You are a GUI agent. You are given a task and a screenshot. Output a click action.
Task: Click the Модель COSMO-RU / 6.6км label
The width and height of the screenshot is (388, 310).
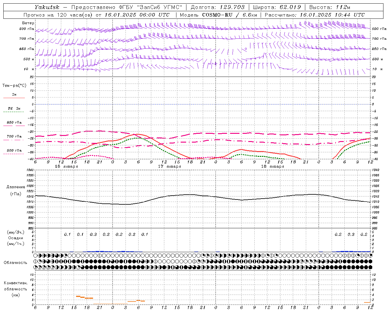tap(218, 15)
